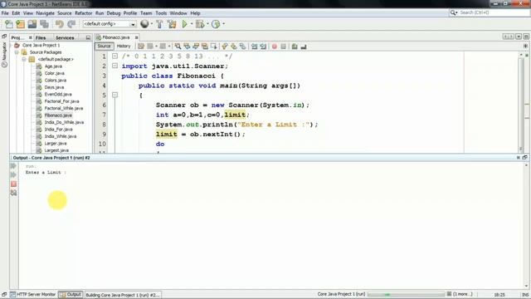This screenshot has height=299, width=531.
Task: Open the browser globe dropdown arrow
Action: (x=151, y=24)
